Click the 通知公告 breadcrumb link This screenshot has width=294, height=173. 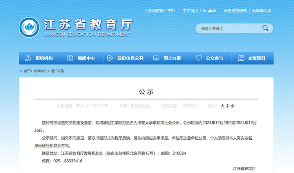(x=57, y=71)
